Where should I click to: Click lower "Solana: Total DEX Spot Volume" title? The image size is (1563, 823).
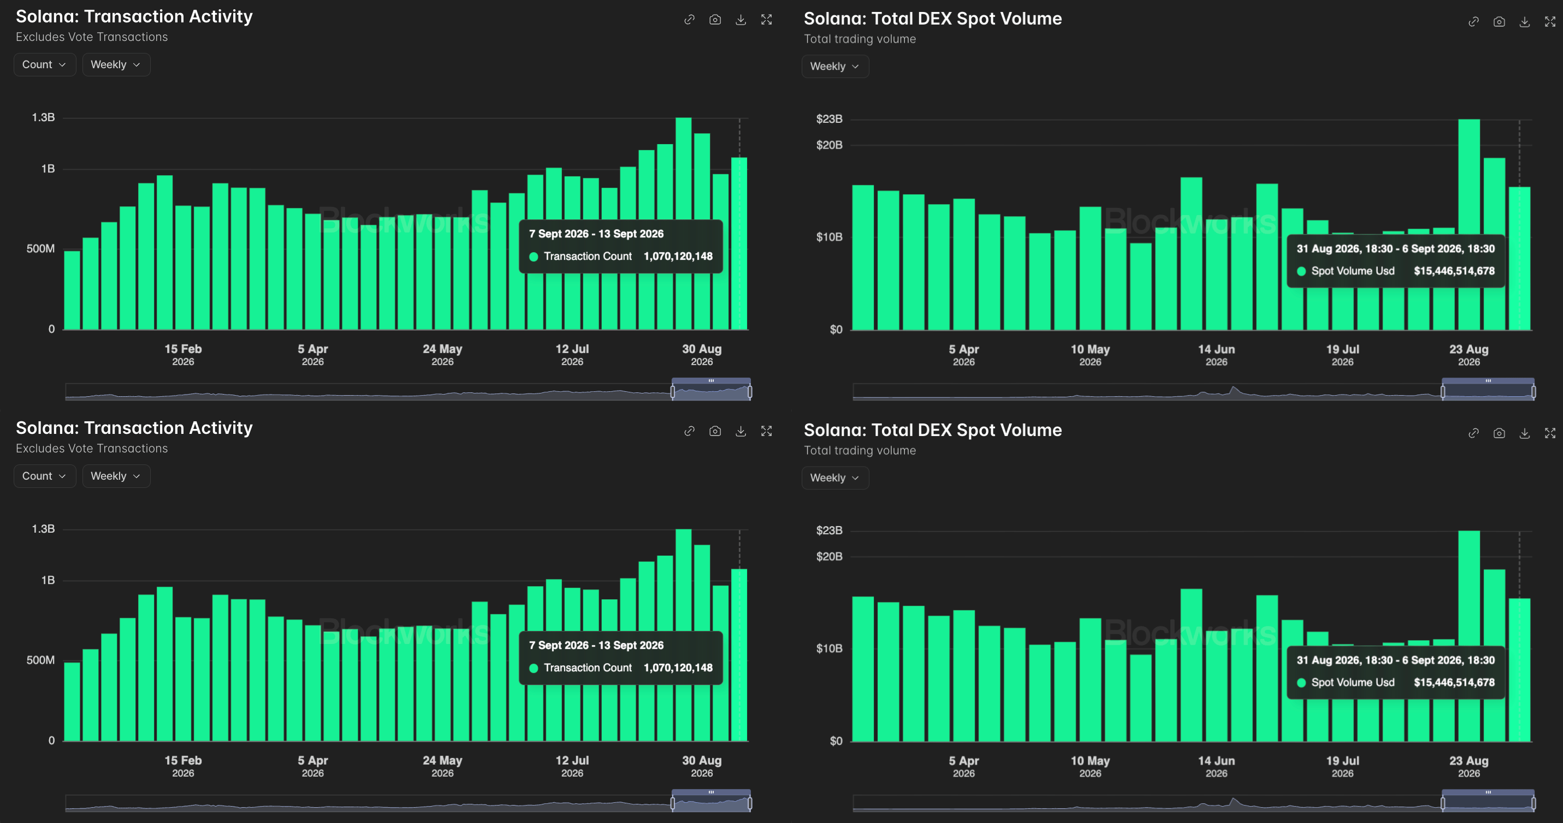pos(933,430)
